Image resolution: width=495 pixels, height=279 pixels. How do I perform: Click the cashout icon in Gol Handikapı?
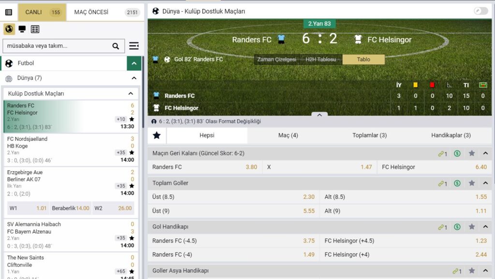pyautogui.click(x=457, y=227)
